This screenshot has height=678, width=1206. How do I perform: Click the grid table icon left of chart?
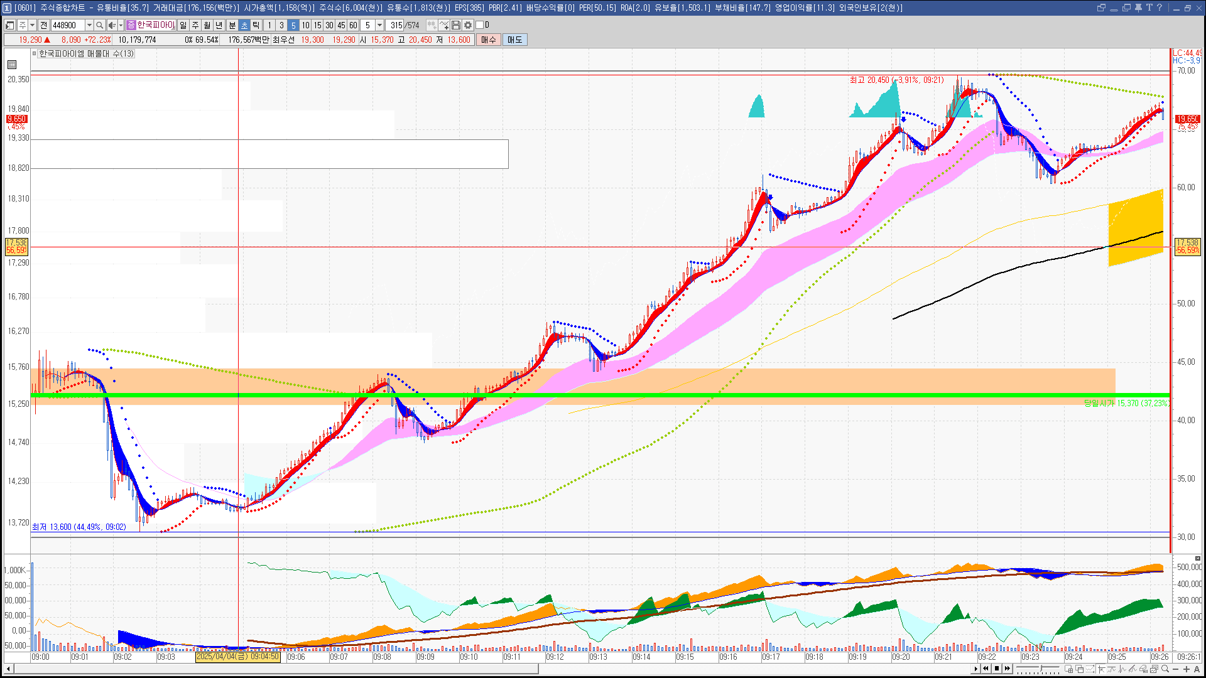click(12, 65)
